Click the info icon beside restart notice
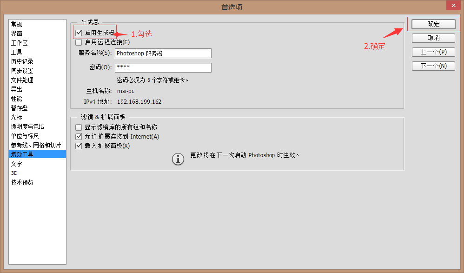 178,160
